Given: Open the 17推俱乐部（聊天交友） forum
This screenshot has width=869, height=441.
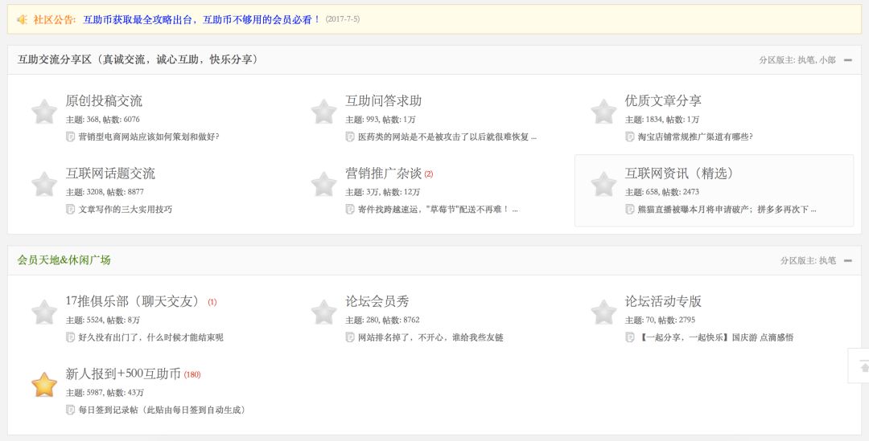Looking at the screenshot, I should 133,301.
